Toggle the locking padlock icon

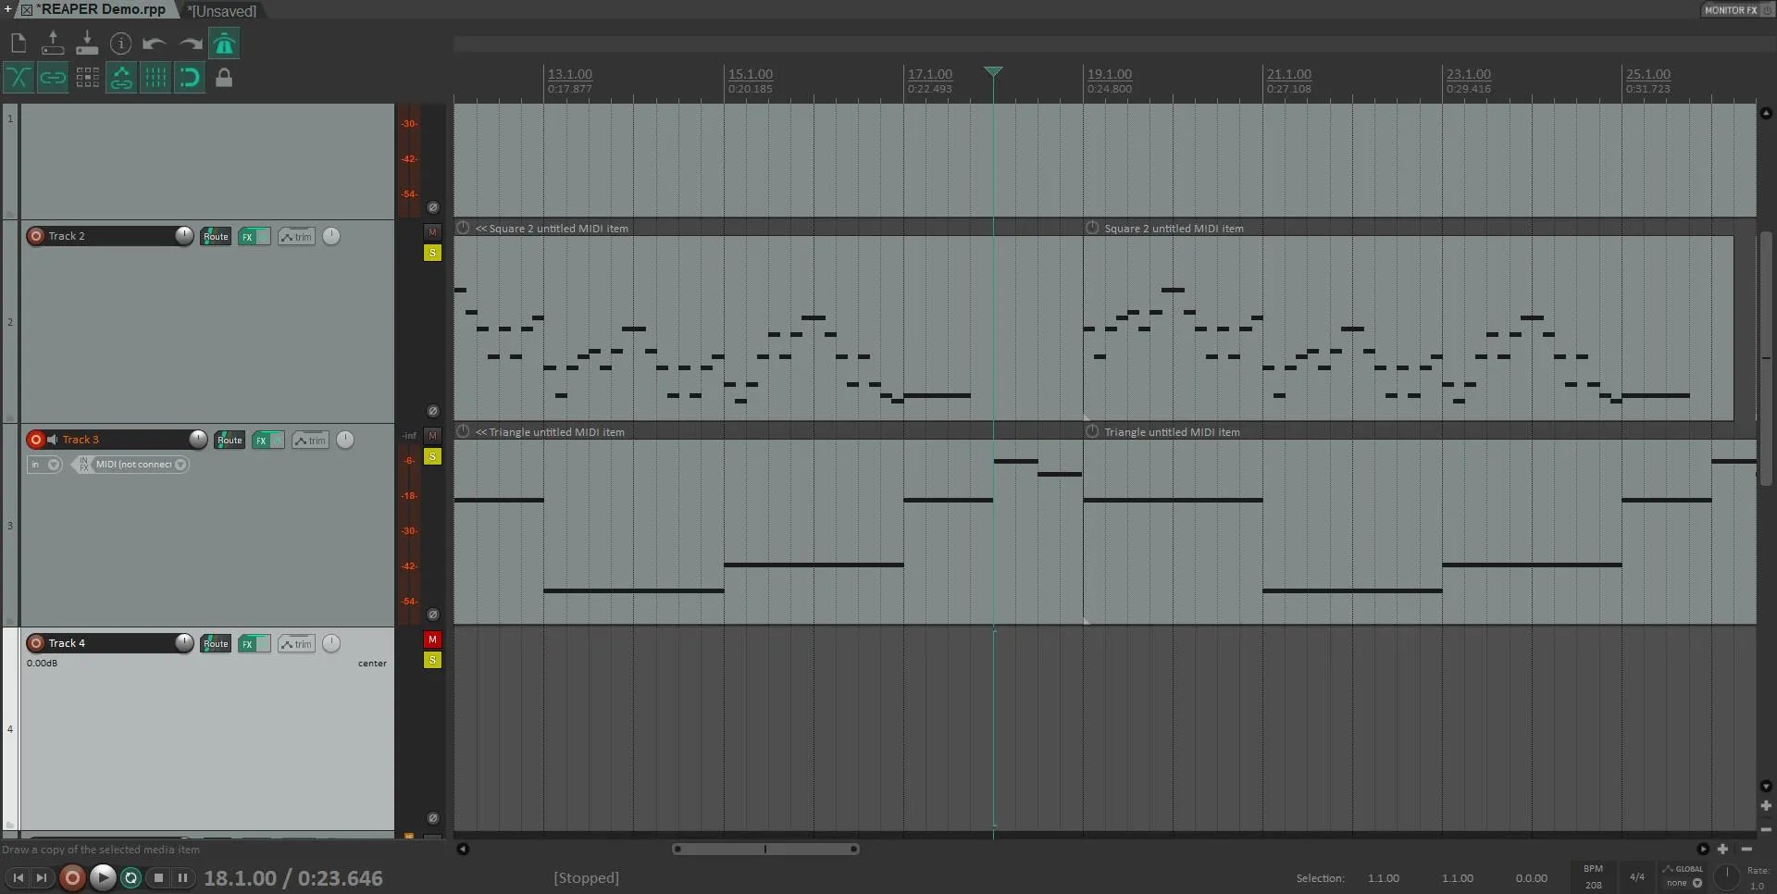click(223, 78)
